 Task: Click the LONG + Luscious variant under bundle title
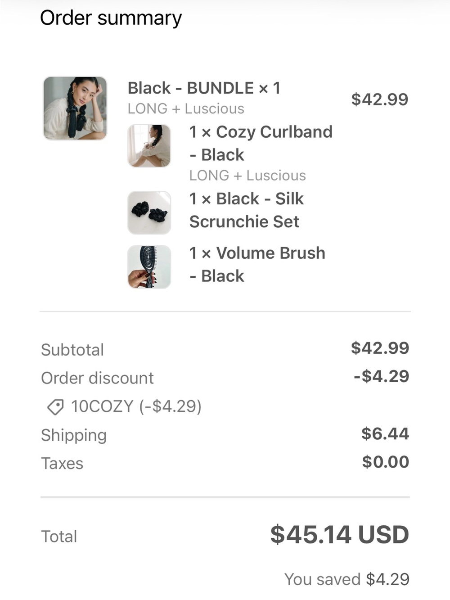click(x=186, y=109)
